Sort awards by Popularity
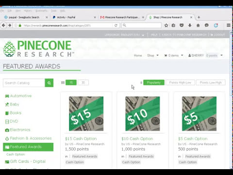The height and width of the screenshot is (175, 233). click(154, 83)
